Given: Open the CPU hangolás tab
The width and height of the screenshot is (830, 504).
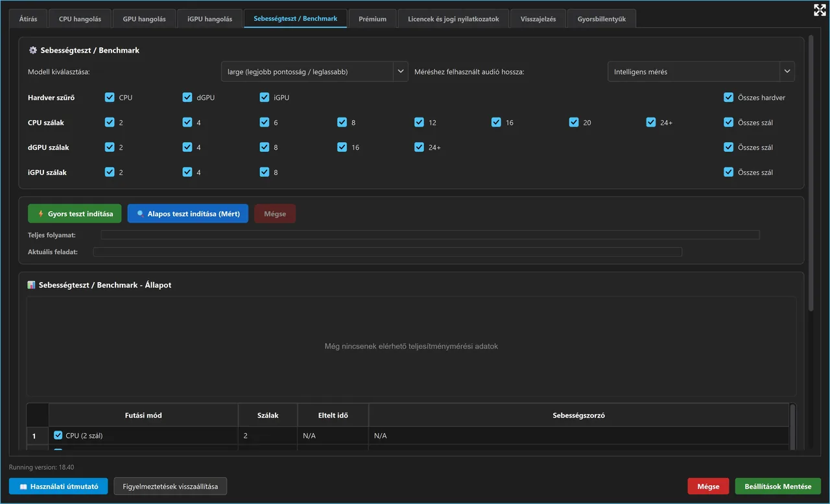Looking at the screenshot, I should (x=80, y=19).
